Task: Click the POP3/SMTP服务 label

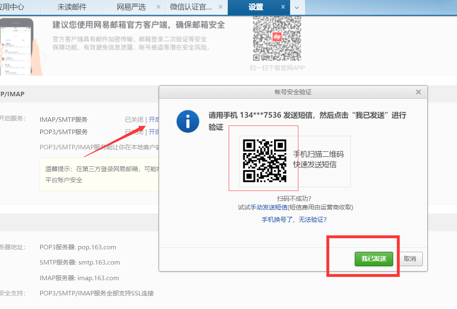Action: (63, 132)
